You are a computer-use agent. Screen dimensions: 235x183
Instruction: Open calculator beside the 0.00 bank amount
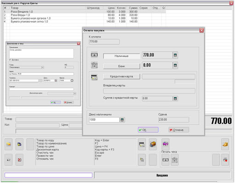click(x=175, y=65)
